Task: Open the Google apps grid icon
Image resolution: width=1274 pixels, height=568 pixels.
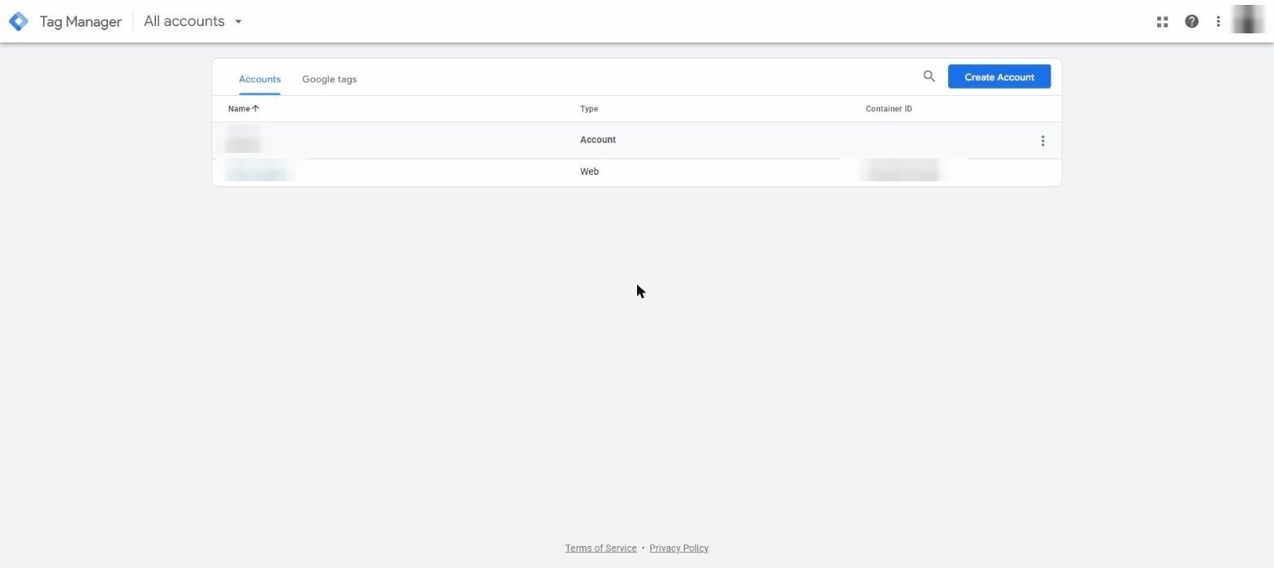Action: pyautogui.click(x=1162, y=22)
